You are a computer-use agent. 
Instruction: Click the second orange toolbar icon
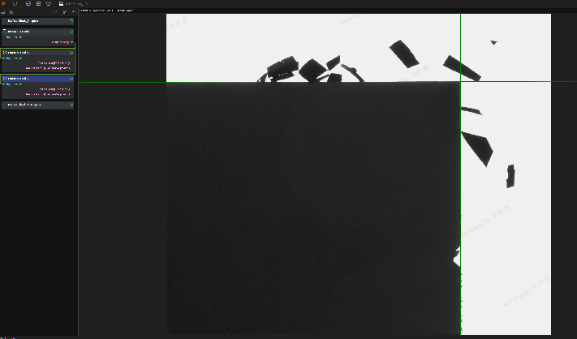15,4
